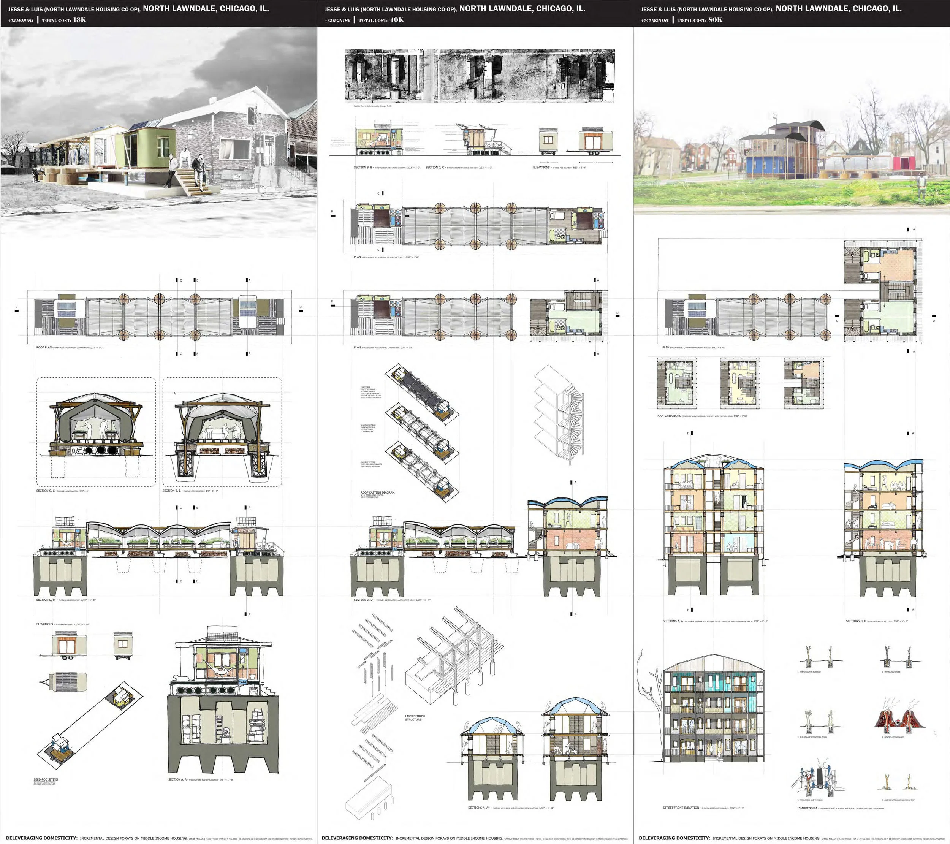
Task: Click the 'PLAN VARIATIONS' caption
Action: (668, 416)
